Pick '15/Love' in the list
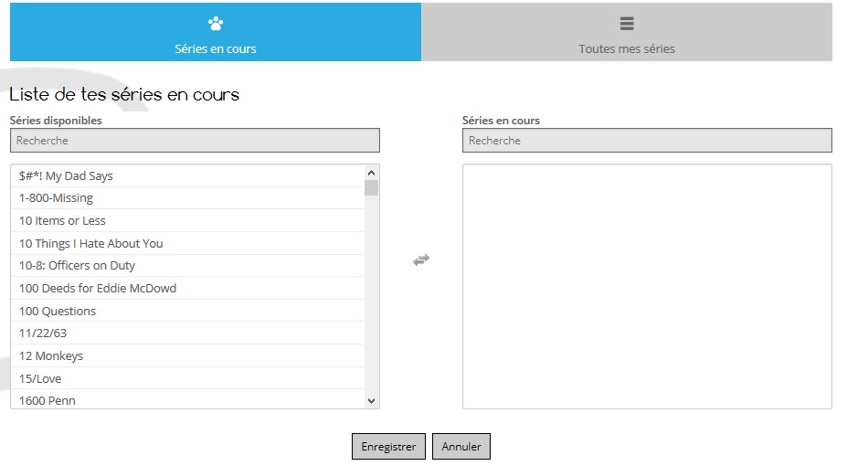This screenshot has height=466, width=847. 187,378
